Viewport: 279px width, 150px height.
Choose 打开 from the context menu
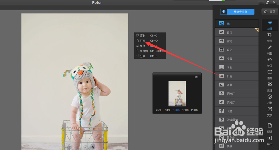point(143,41)
